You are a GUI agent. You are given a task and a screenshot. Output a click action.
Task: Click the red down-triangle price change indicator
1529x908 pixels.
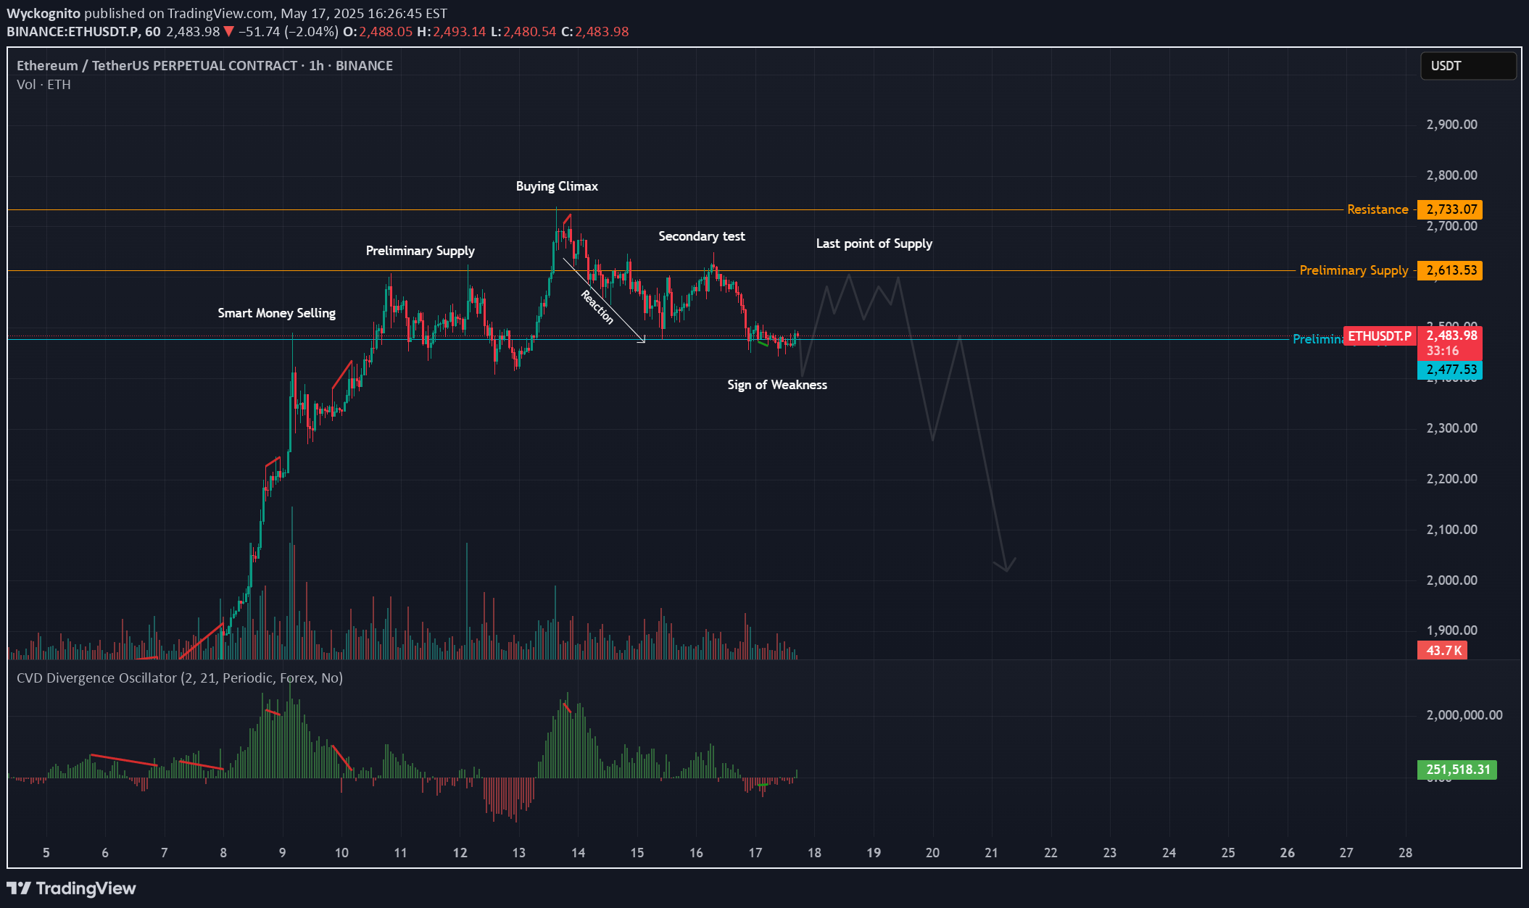click(229, 31)
